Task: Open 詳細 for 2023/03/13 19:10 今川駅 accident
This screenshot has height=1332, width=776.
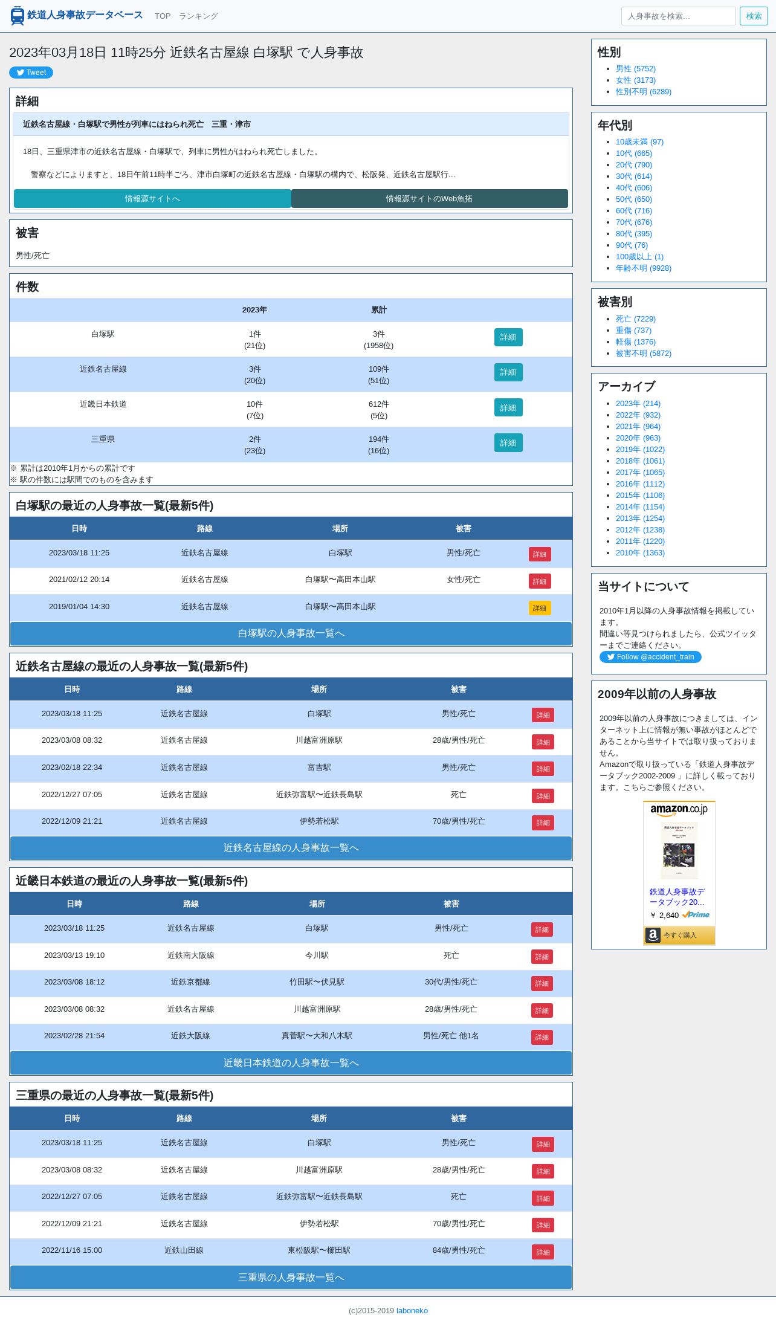Action: (x=542, y=957)
